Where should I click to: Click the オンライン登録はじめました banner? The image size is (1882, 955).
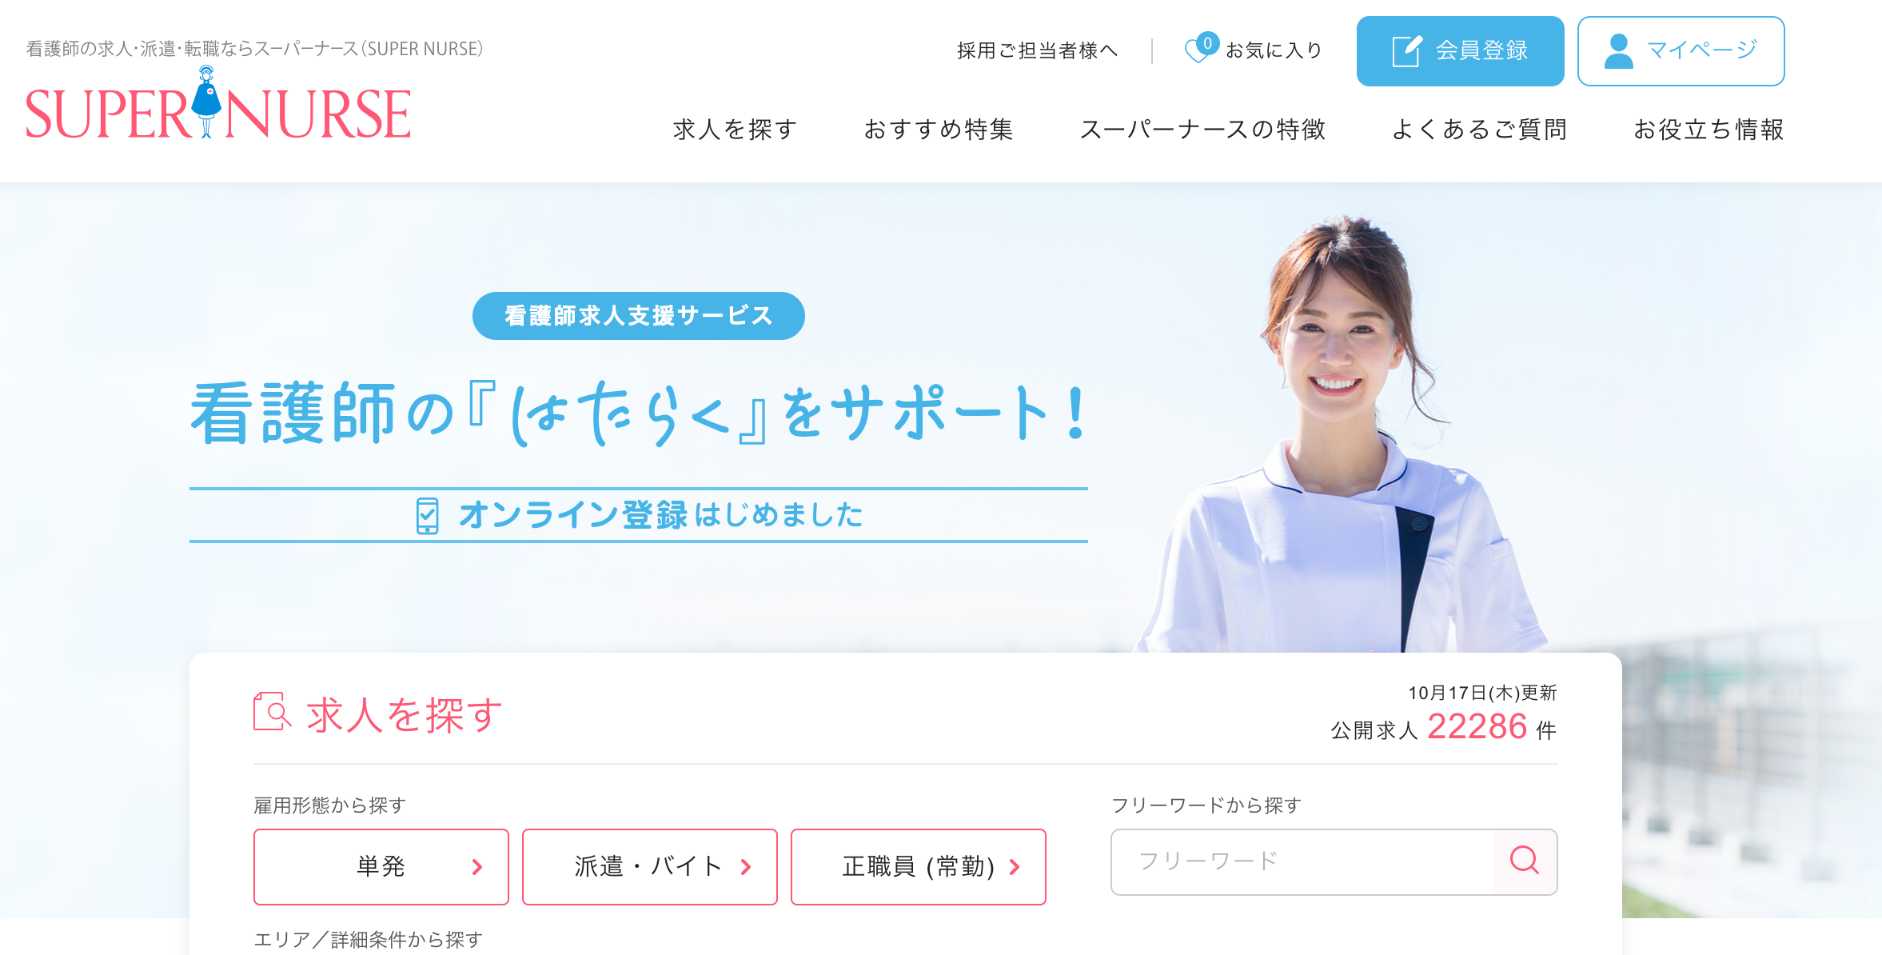pyautogui.click(x=639, y=515)
